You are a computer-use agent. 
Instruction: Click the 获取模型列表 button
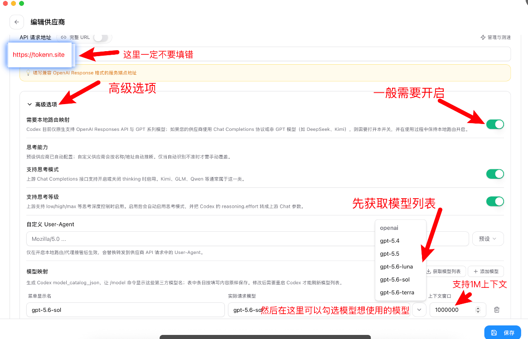[x=444, y=272]
